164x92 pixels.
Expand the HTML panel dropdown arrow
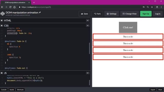point(88,20)
